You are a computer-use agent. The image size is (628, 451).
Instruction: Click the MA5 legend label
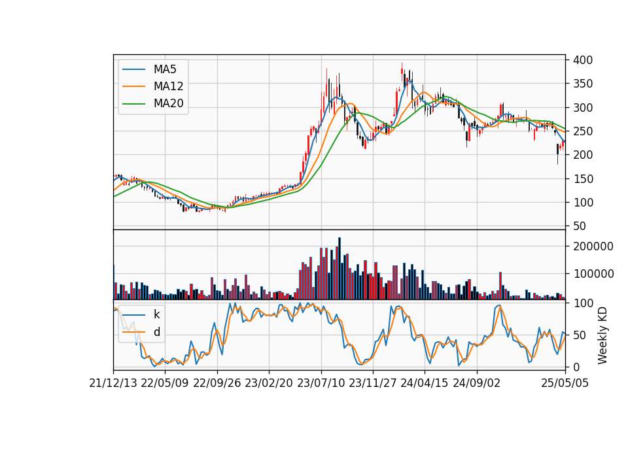(165, 69)
